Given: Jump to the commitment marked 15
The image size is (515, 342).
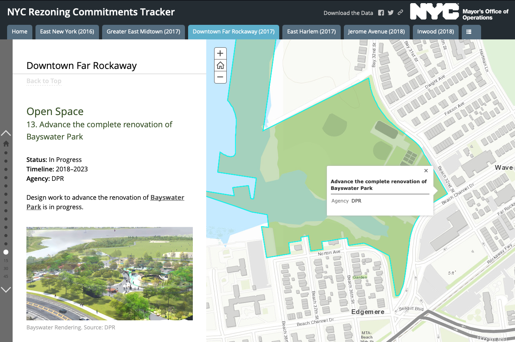Looking at the screenshot, I should (6, 260).
